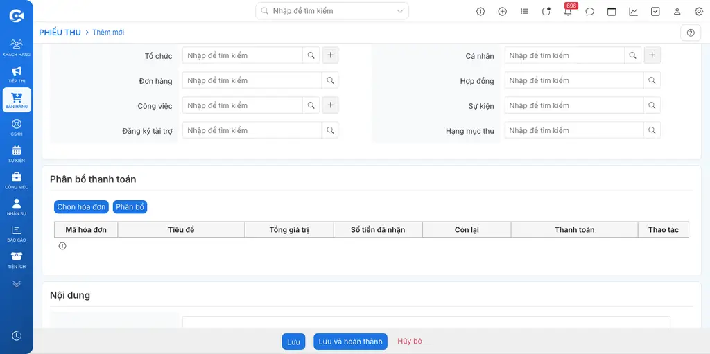Open the chat messages icon
Viewport: 710px width, 354px height.
[589, 12]
